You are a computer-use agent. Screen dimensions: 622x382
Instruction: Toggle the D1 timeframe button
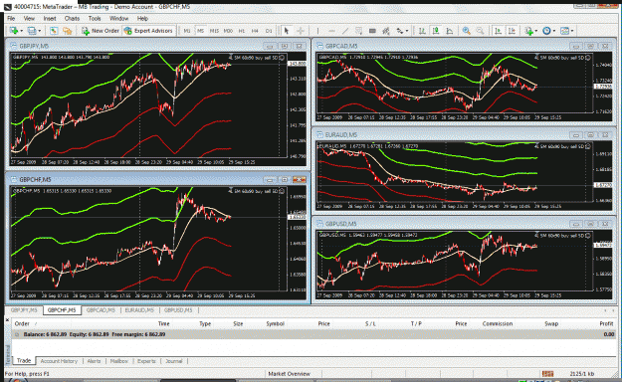click(x=269, y=31)
